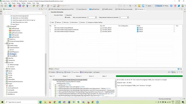Open the TestOps menu

[24, 3]
